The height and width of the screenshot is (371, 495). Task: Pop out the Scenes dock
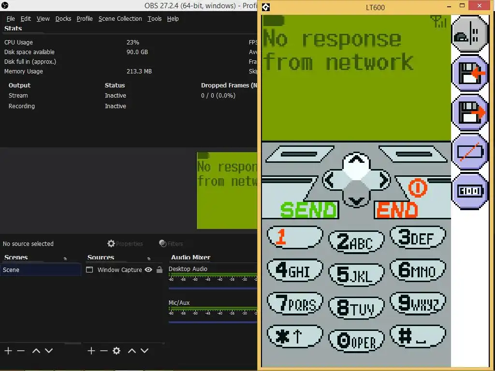click(x=65, y=259)
